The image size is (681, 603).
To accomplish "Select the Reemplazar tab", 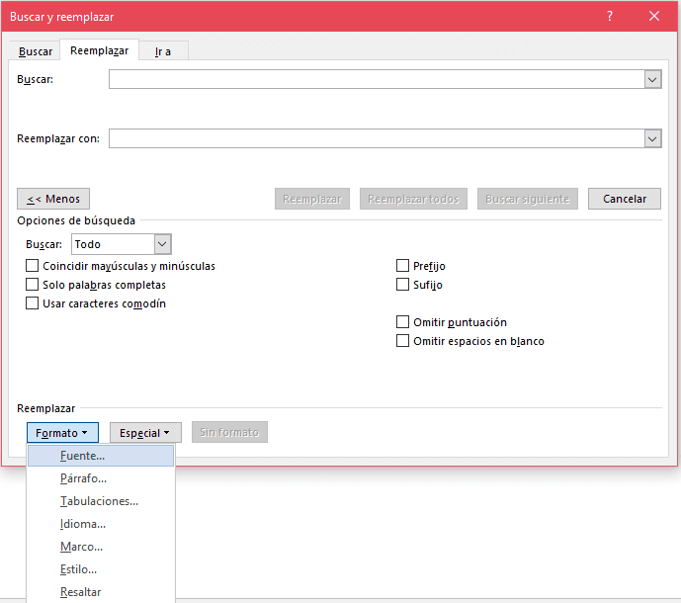I will 100,50.
